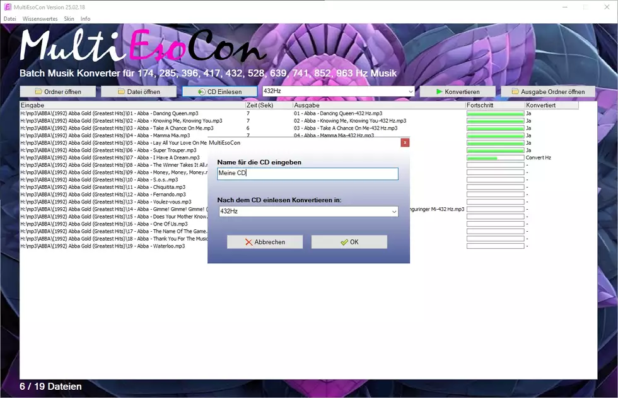Click the Abbrechen button
This screenshot has width=618, height=398.
265,242
